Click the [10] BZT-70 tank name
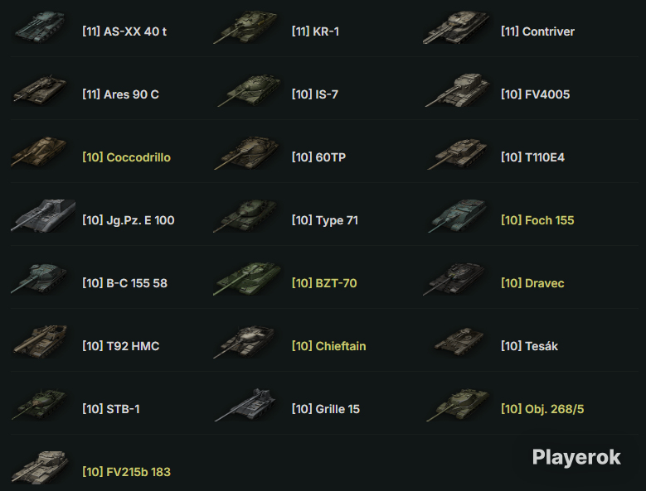 click(324, 283)
